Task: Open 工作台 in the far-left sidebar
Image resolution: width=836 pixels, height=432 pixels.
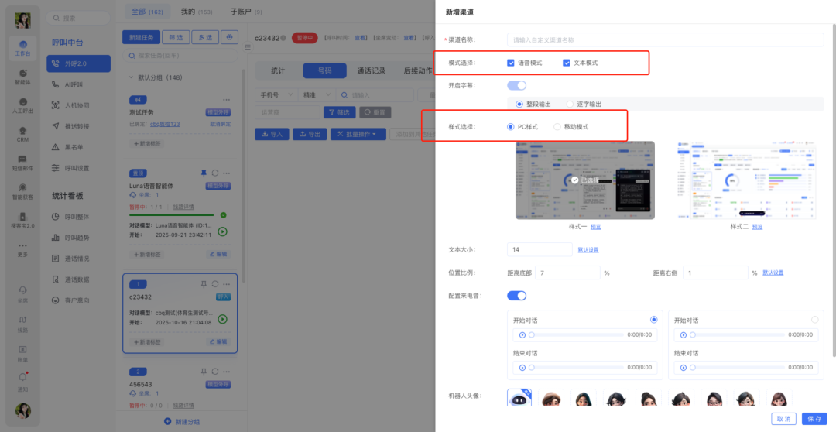Action: [x=22, y=48]
